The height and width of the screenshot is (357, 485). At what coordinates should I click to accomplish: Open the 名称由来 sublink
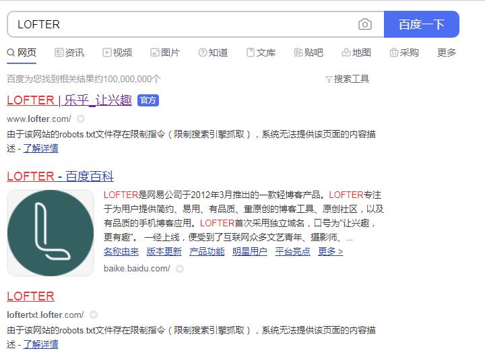121,251
